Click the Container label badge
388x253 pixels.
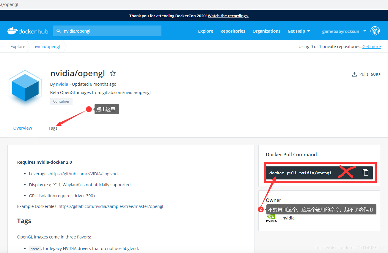tap(61, 101)
